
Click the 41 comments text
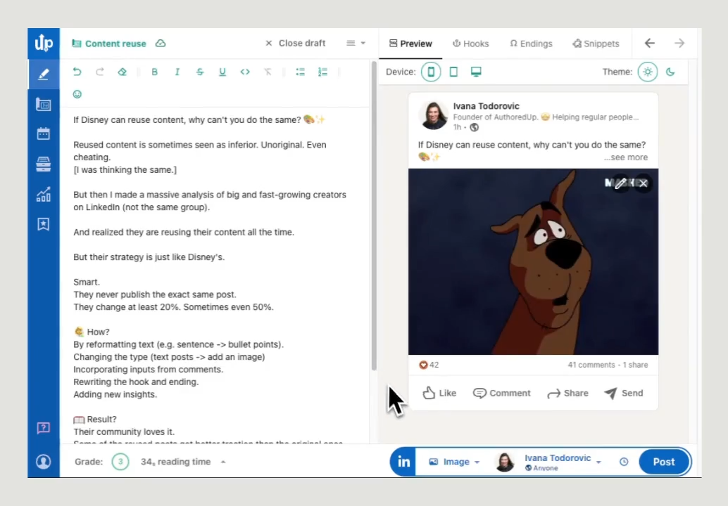(x=591, y=365)
